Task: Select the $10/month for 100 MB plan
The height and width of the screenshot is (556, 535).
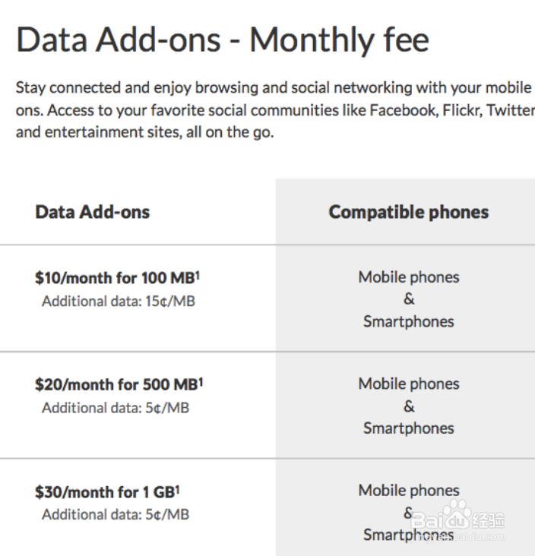Action: coord(114,278)
